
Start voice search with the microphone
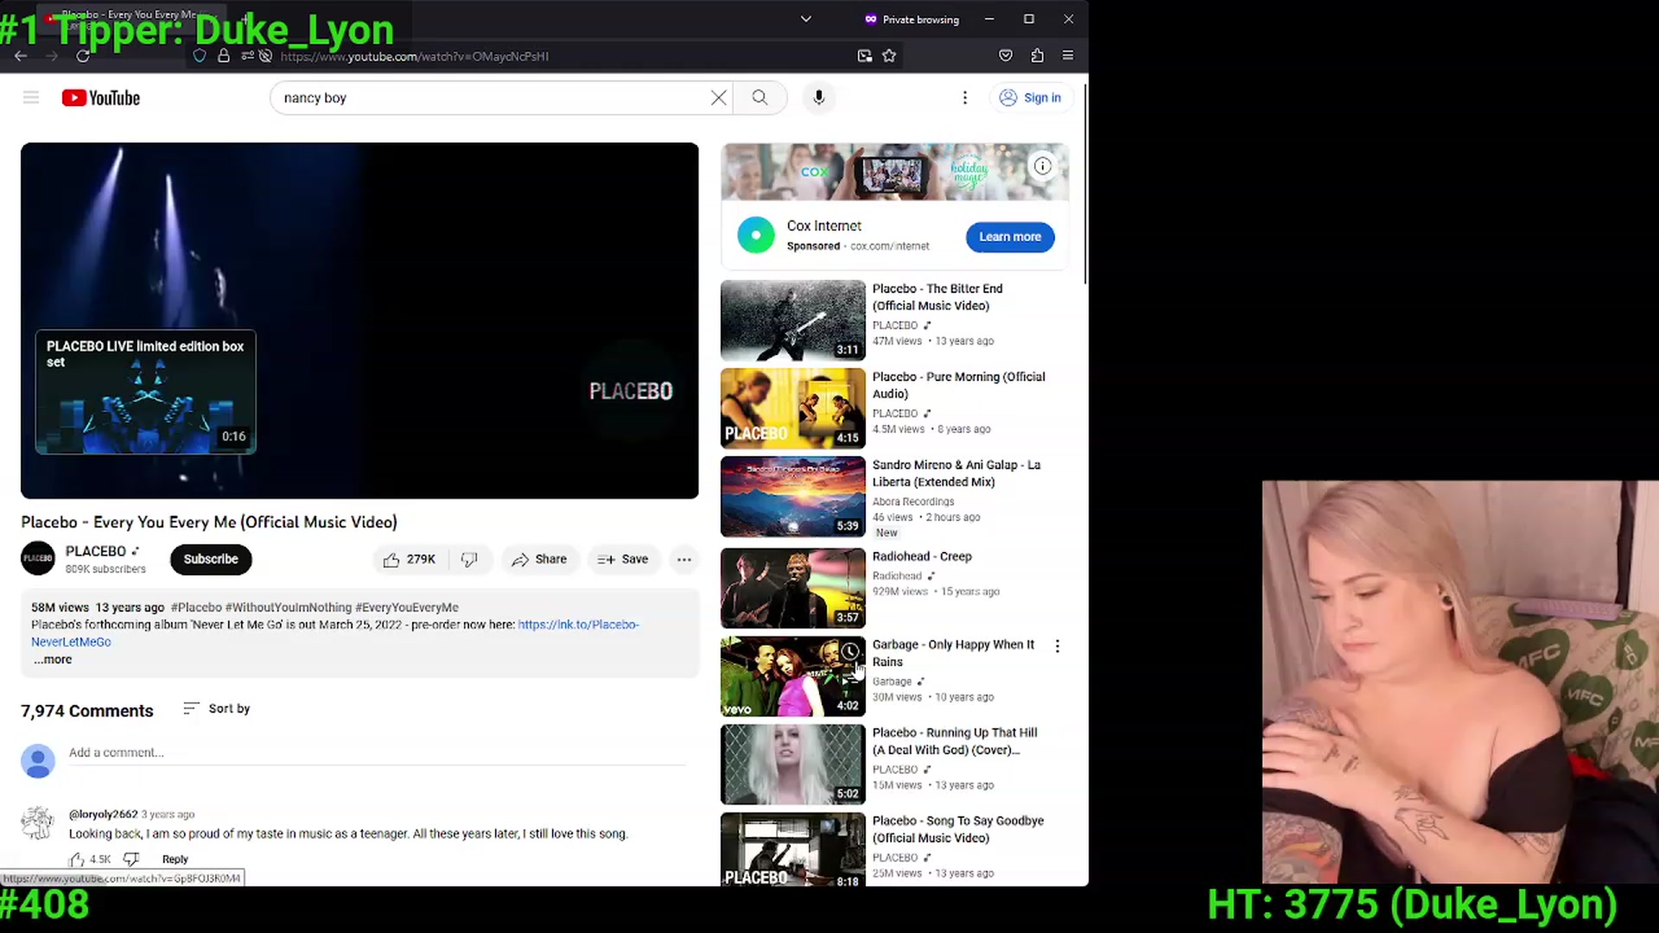click(x=819, y=98)
